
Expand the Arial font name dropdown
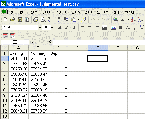[x=40, y=28]
